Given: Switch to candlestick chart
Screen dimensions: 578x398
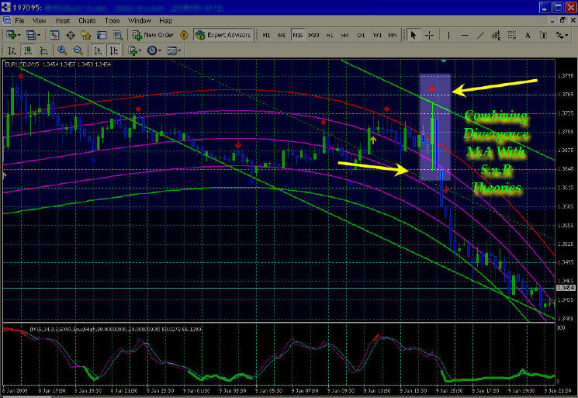Looking at the screenshot, I should (x=28, y=50).
